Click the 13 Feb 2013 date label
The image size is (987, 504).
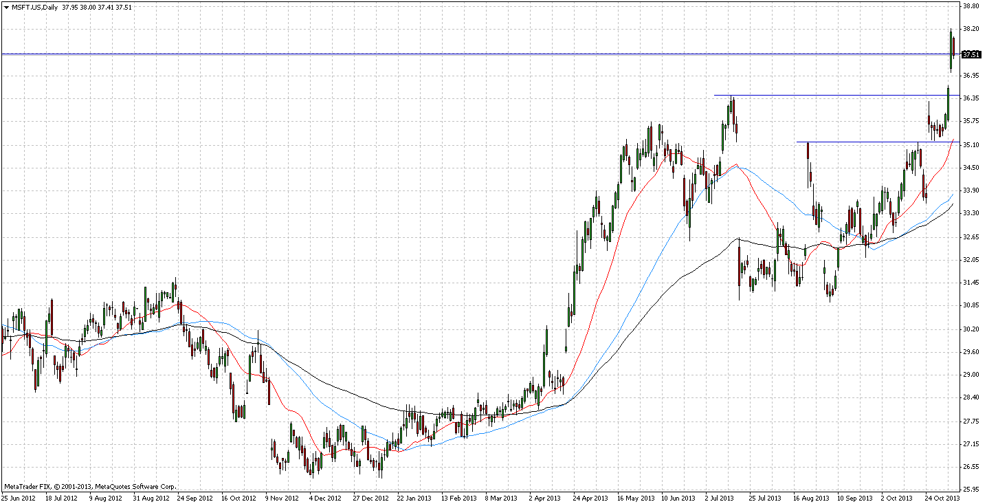[x=458, y=498]
